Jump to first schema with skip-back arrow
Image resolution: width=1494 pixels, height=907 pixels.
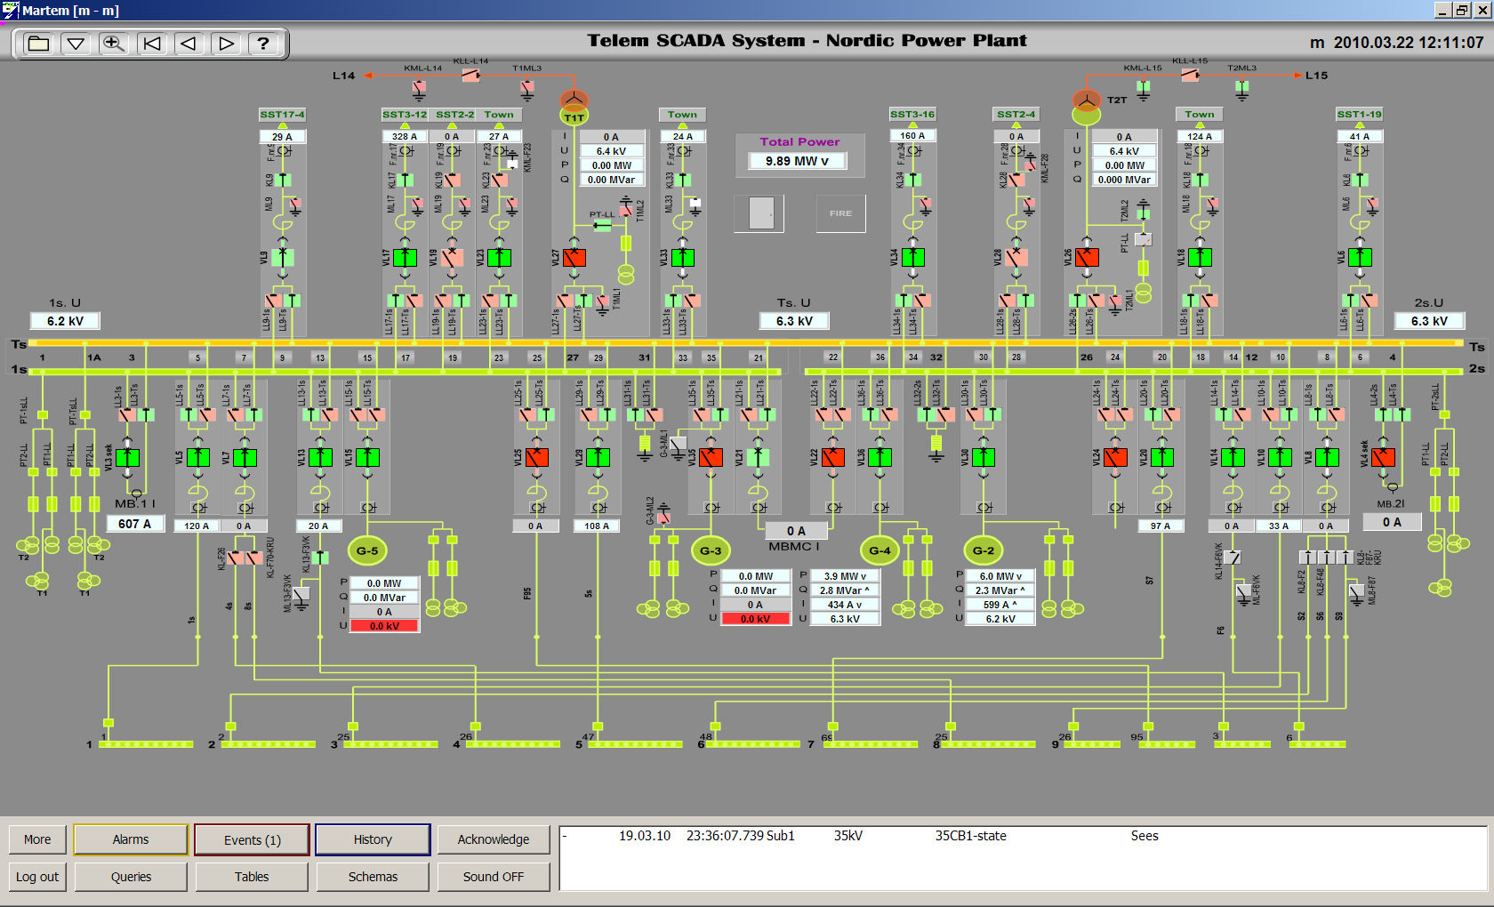[152, 44]
